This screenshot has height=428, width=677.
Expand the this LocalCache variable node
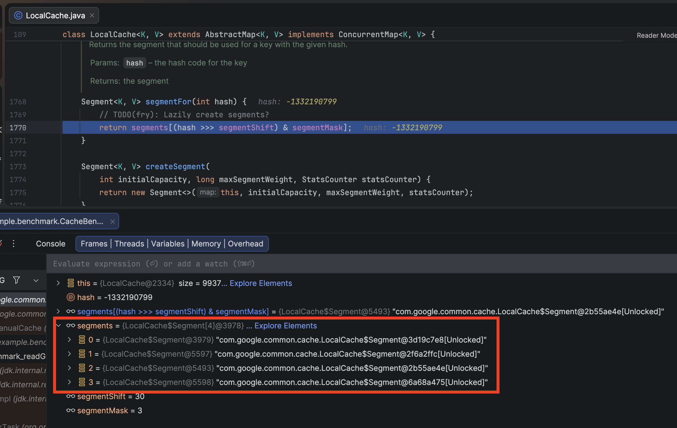pyautogui.click(x=58, y=283)
